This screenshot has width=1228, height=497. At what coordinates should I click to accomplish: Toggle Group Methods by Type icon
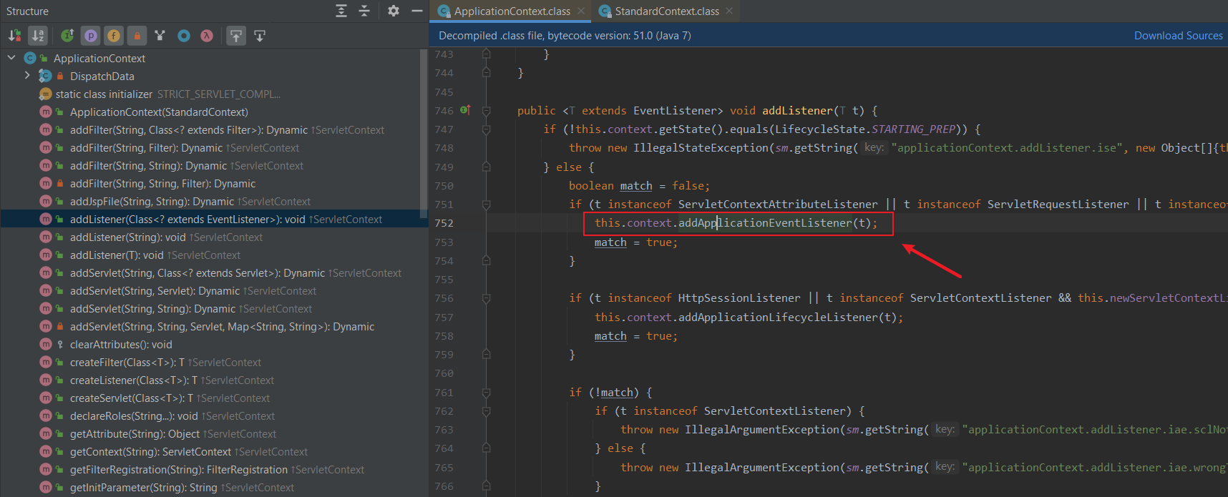[x=160, y=35]
